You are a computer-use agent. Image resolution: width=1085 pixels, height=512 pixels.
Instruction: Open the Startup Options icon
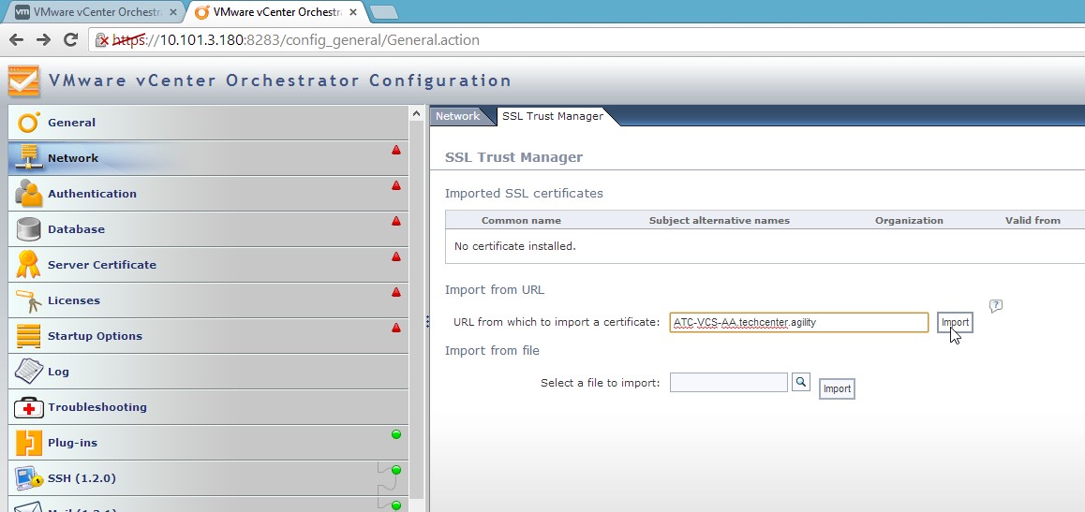click(x=29, y=336)
